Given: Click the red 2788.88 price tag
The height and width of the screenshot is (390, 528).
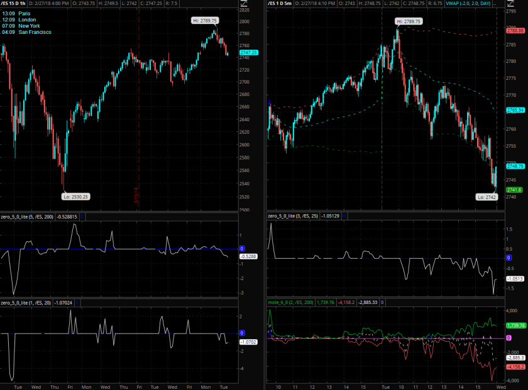Looking at the screenshot, I should pos(515,31).
